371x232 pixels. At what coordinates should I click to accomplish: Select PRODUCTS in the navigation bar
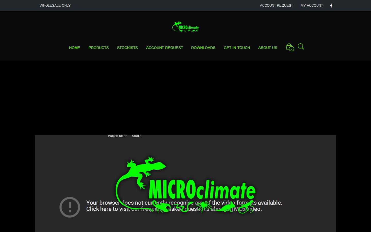pos(99,48)
